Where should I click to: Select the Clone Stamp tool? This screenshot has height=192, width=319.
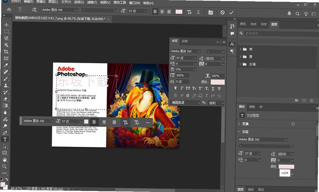(6, 85)
